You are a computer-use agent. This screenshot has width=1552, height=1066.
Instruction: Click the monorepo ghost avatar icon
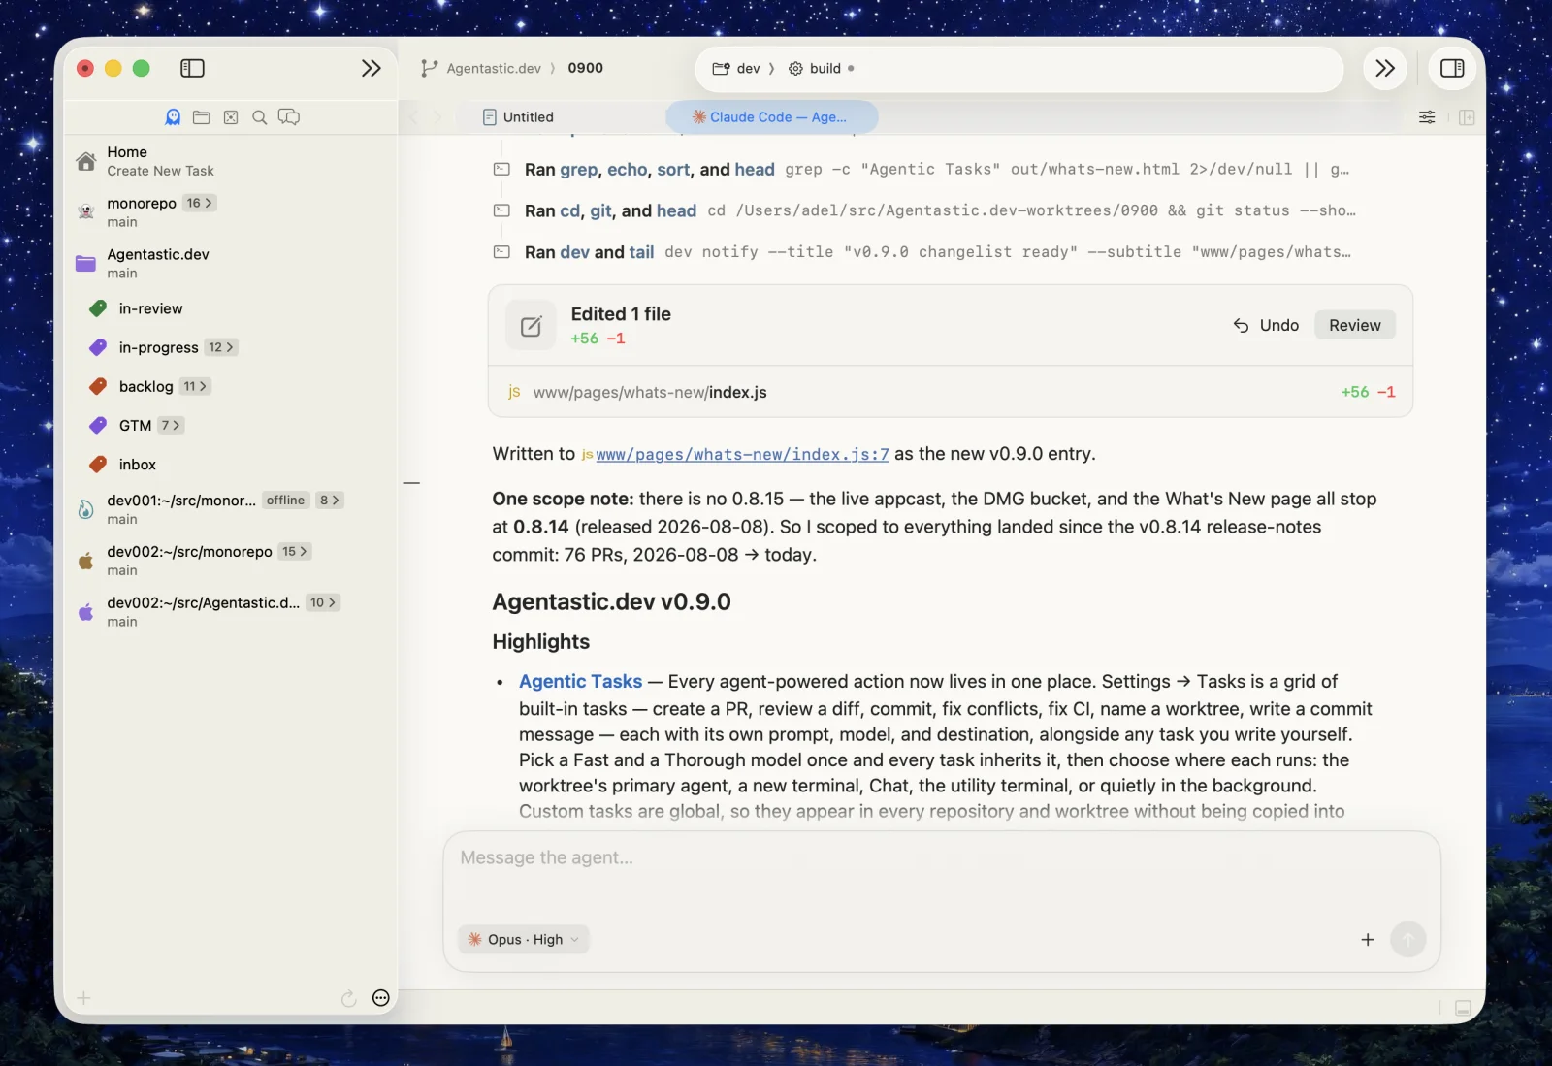point(86,211)
